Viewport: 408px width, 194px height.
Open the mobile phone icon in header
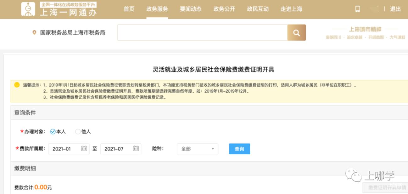coord(358,9)
